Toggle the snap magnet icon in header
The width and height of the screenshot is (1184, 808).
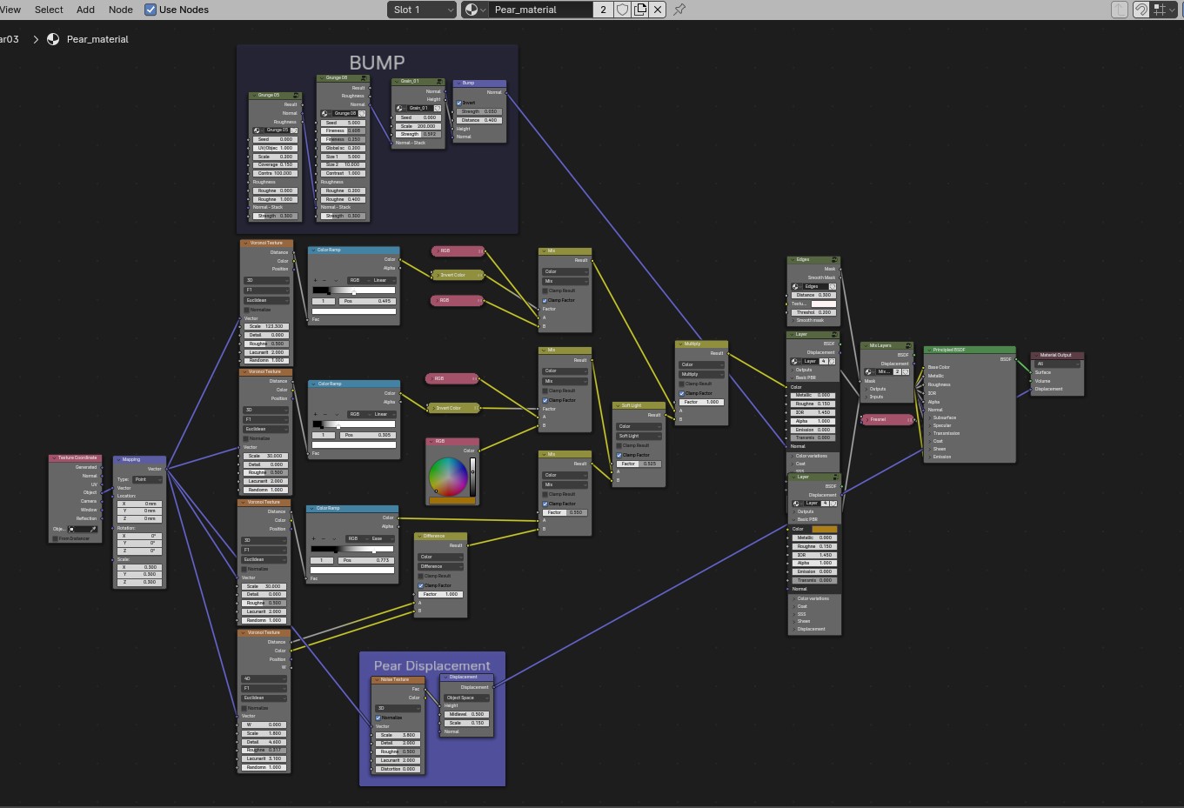1141,10
